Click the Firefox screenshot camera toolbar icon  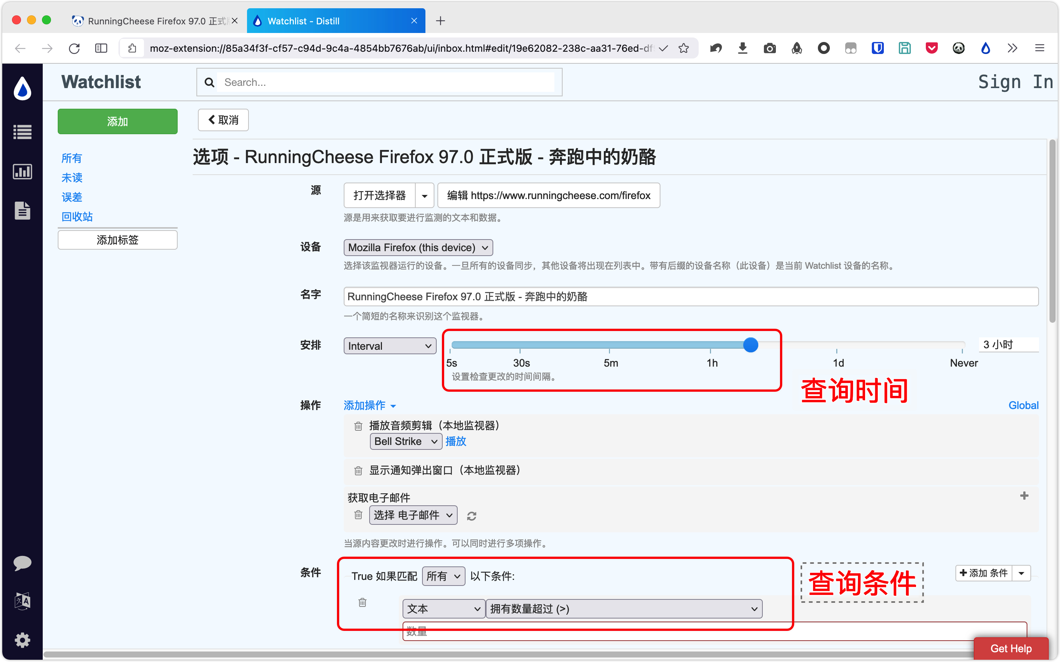point(770,48)
